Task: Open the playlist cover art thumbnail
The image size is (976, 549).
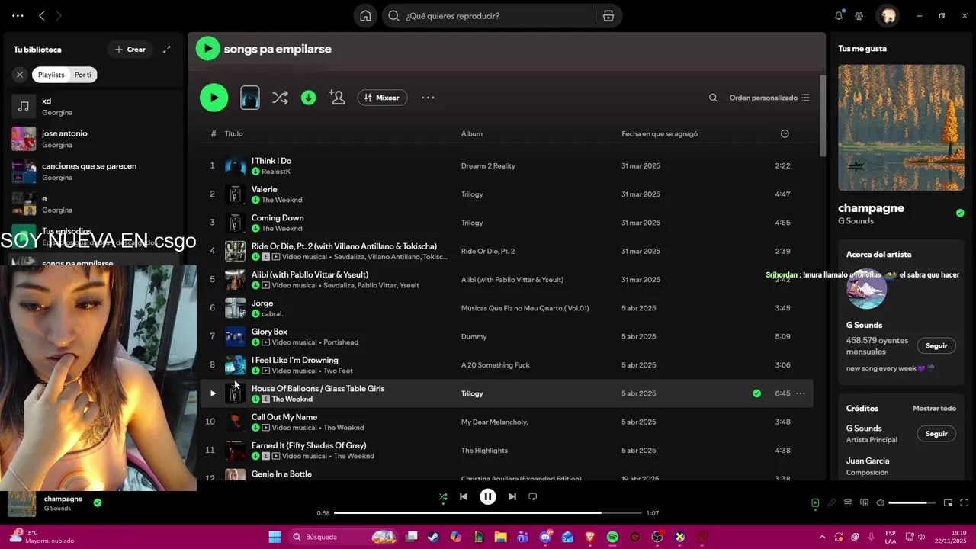Action: point(250,98)
